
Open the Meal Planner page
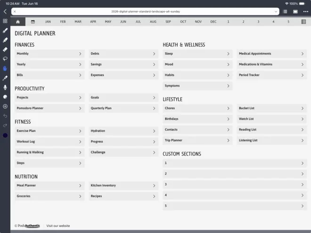coord(49,185)
